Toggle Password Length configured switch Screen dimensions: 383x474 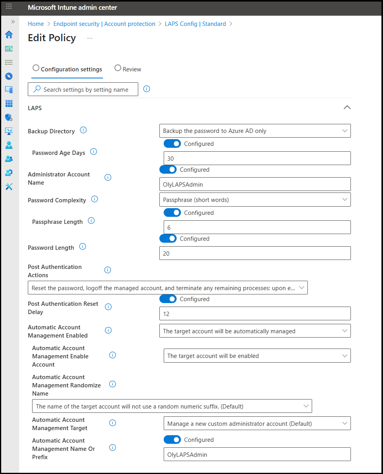168,239
